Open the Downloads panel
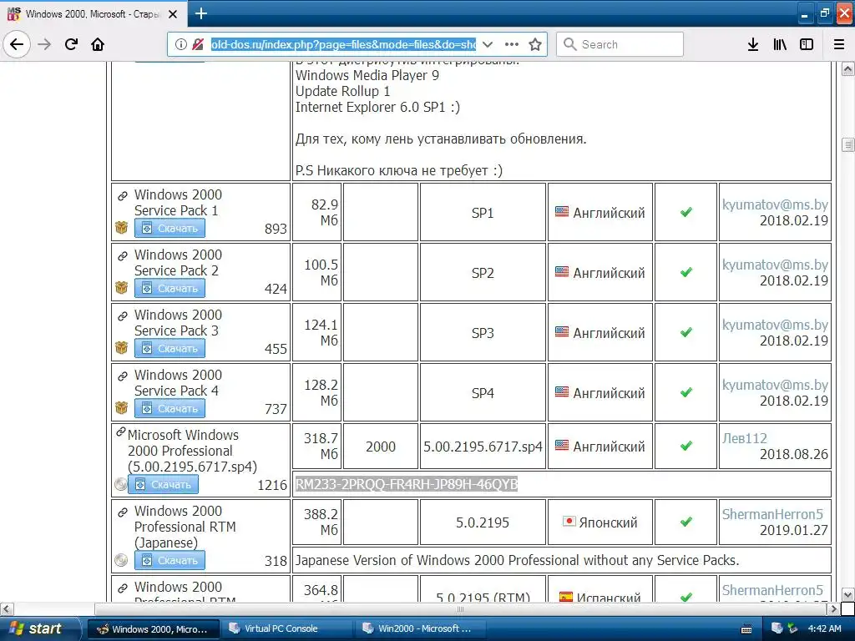 pyautogui.click(x=753, y=44)
